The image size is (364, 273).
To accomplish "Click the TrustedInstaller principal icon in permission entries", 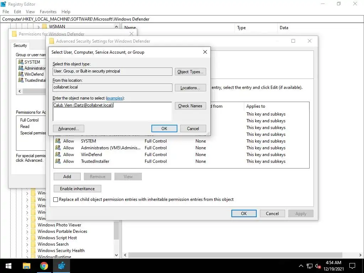I will pyautogui.click(x=58, y=161).
